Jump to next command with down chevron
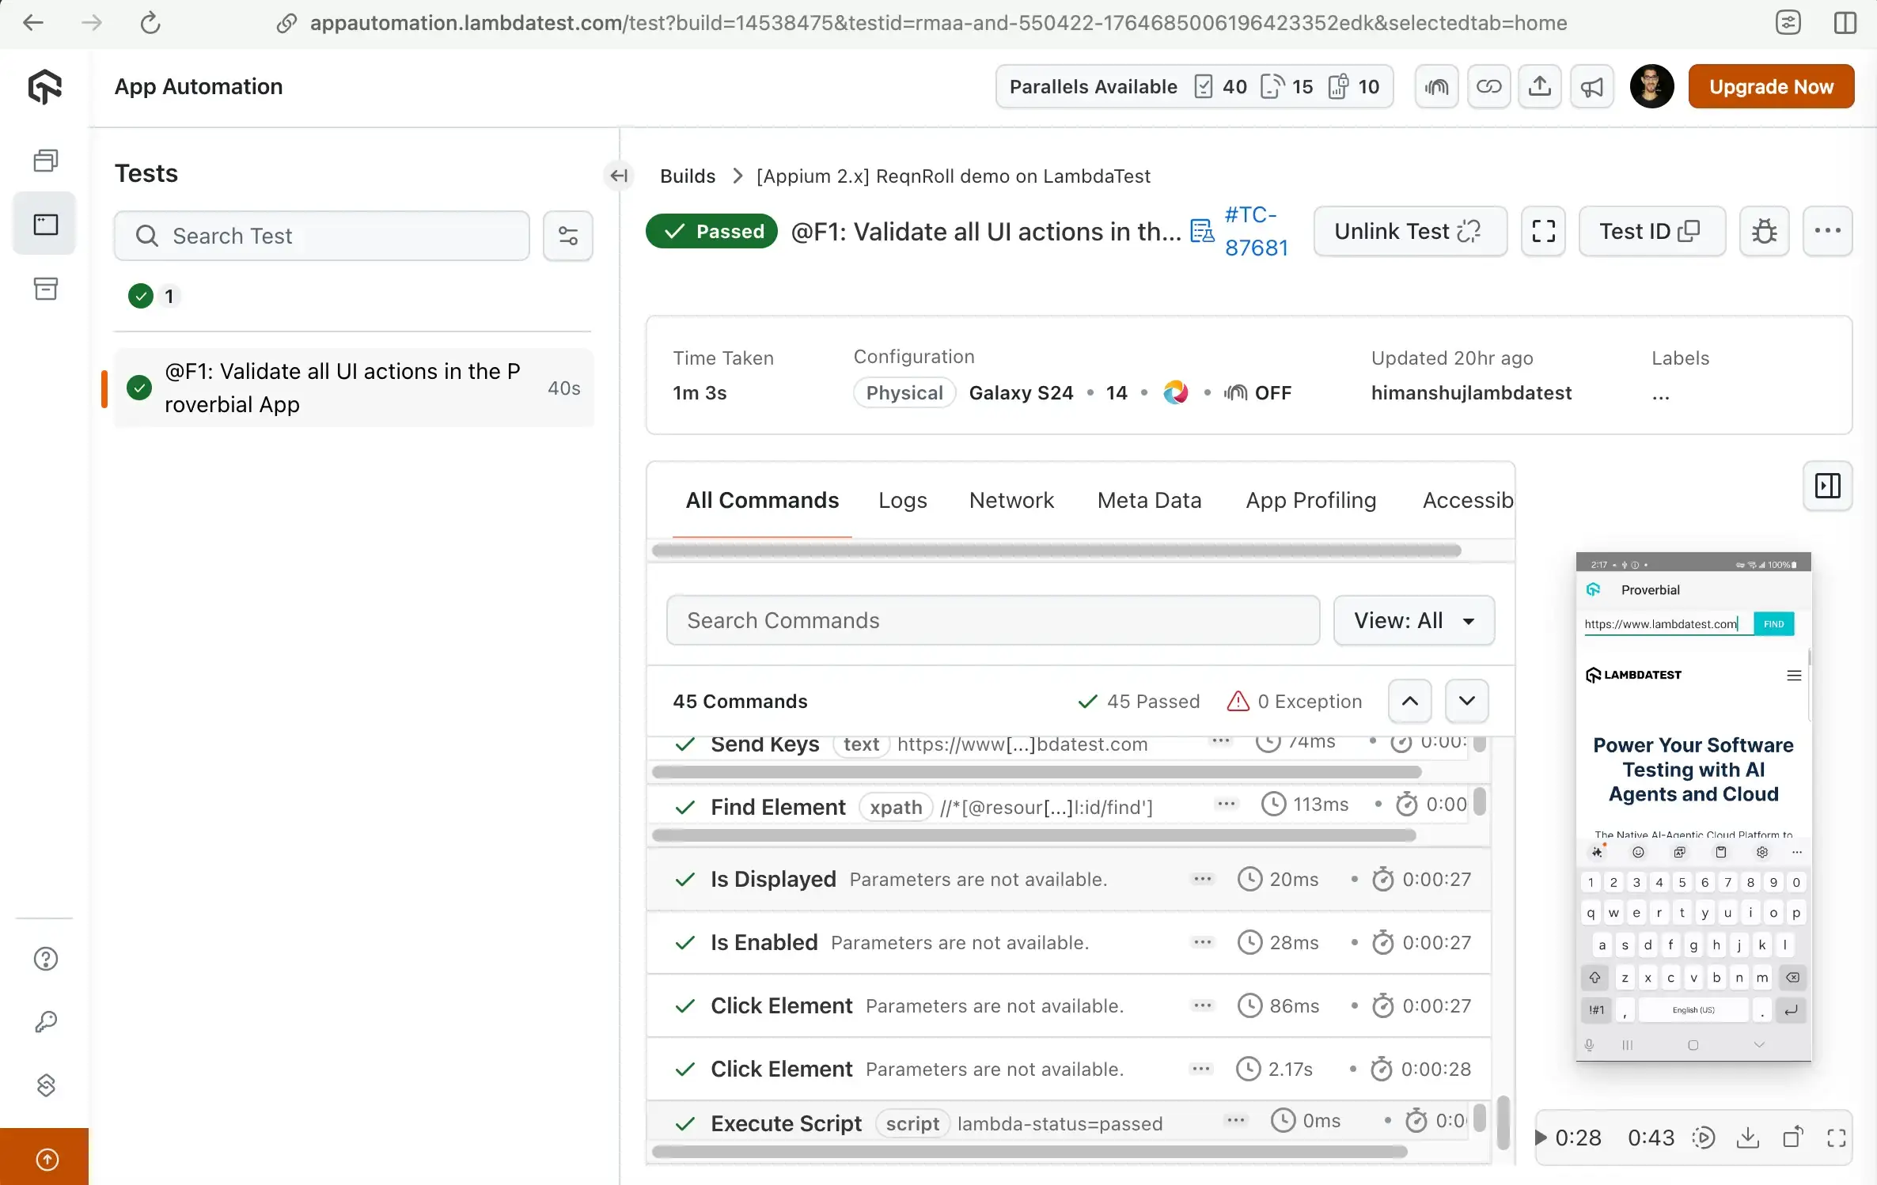Image resolution: width=1877 pixels, height=1185 pixels. tap(1466, 701)
